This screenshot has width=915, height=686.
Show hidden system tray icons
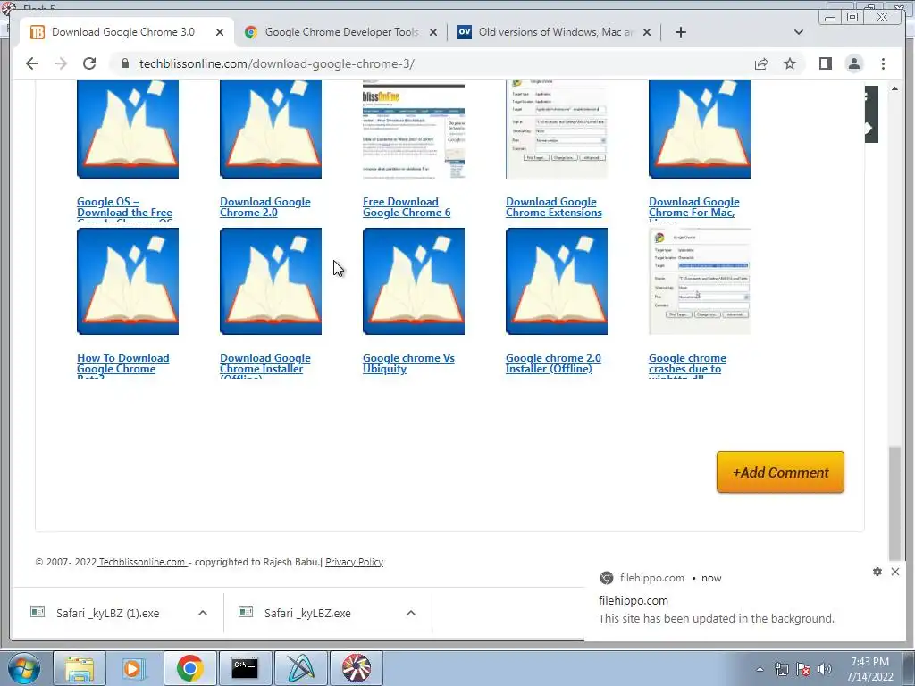(760, 669)
